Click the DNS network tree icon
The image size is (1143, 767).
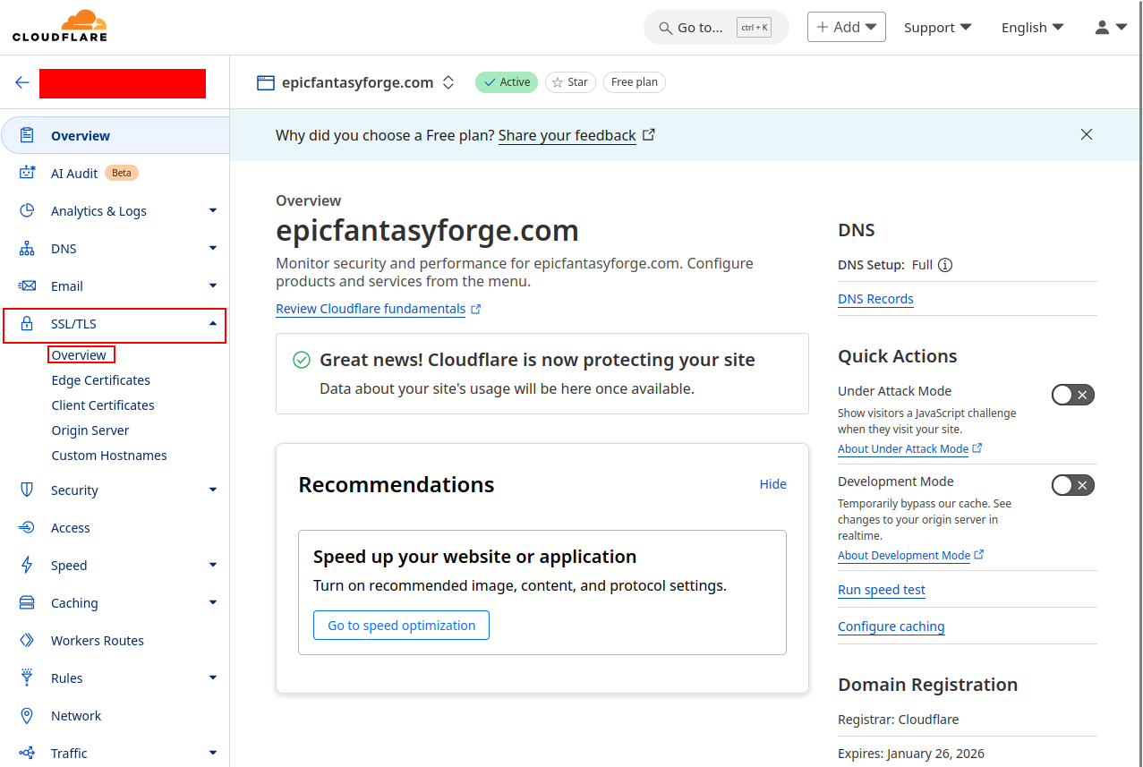tap(27, 248)
